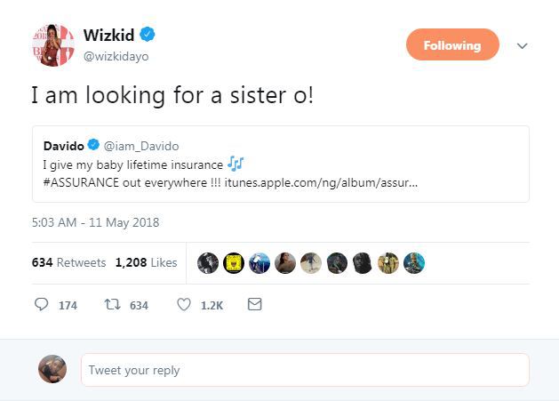The height and width of the screenshot is (401, 559).
Task: Click your own avatar beside reply box
Action: (52, 369)
